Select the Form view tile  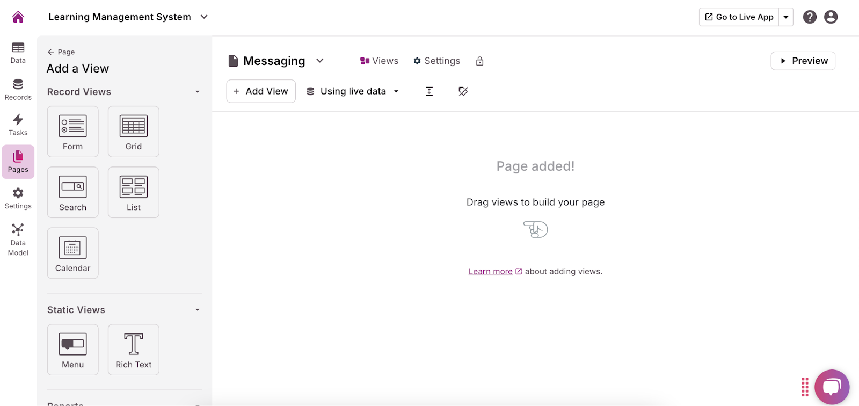[72, 132]
